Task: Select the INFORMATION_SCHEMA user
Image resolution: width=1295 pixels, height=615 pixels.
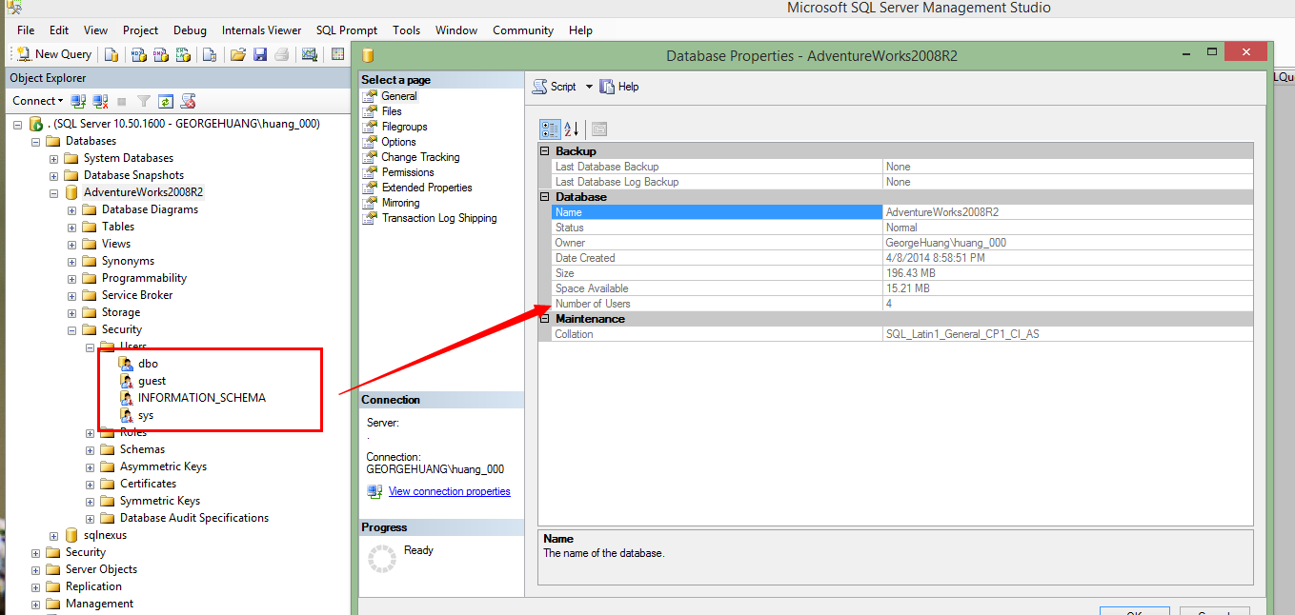Action: (x=201, y=398)
